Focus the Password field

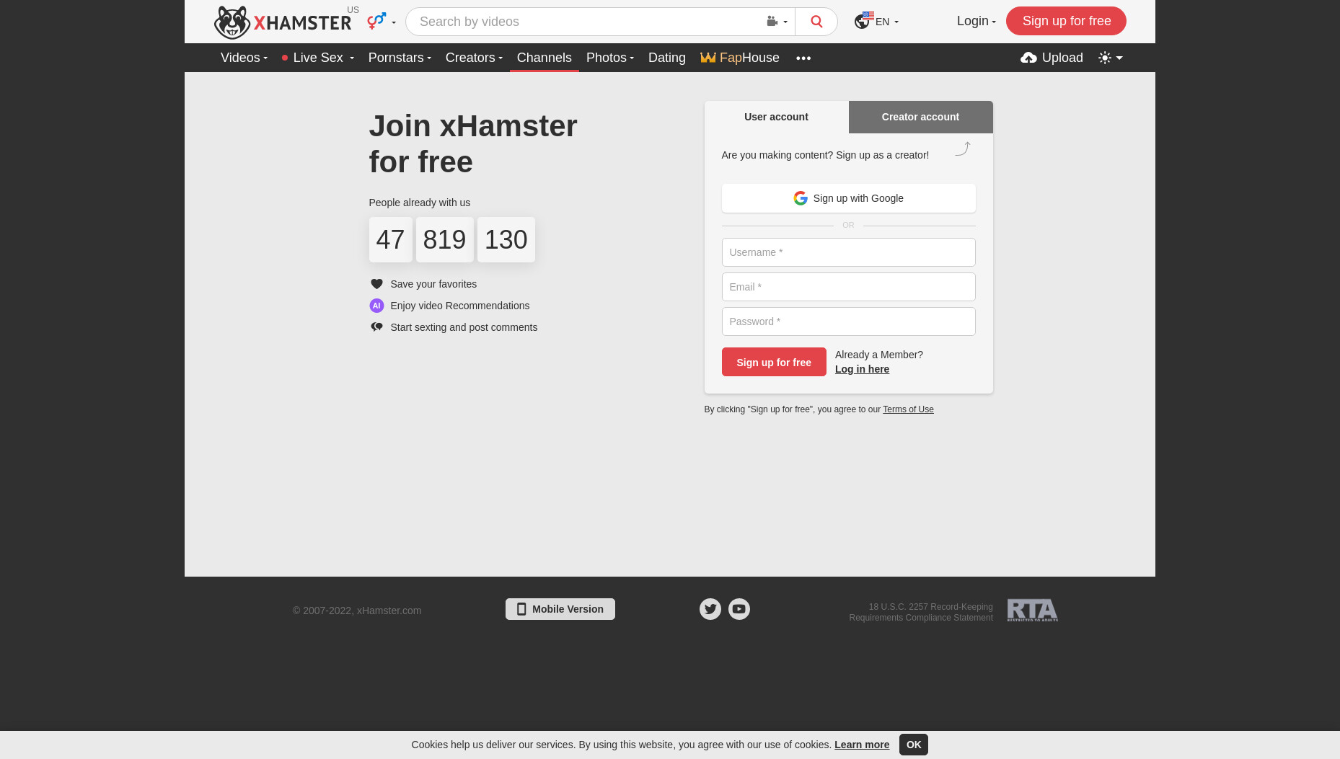(848, 321)
